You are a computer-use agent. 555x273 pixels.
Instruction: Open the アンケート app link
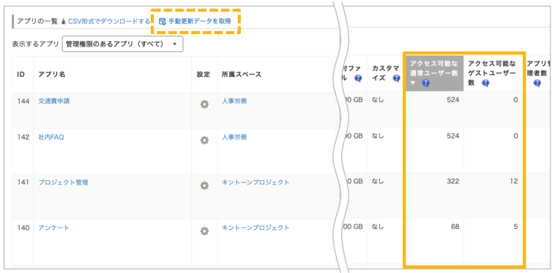(x=54, y=228)
